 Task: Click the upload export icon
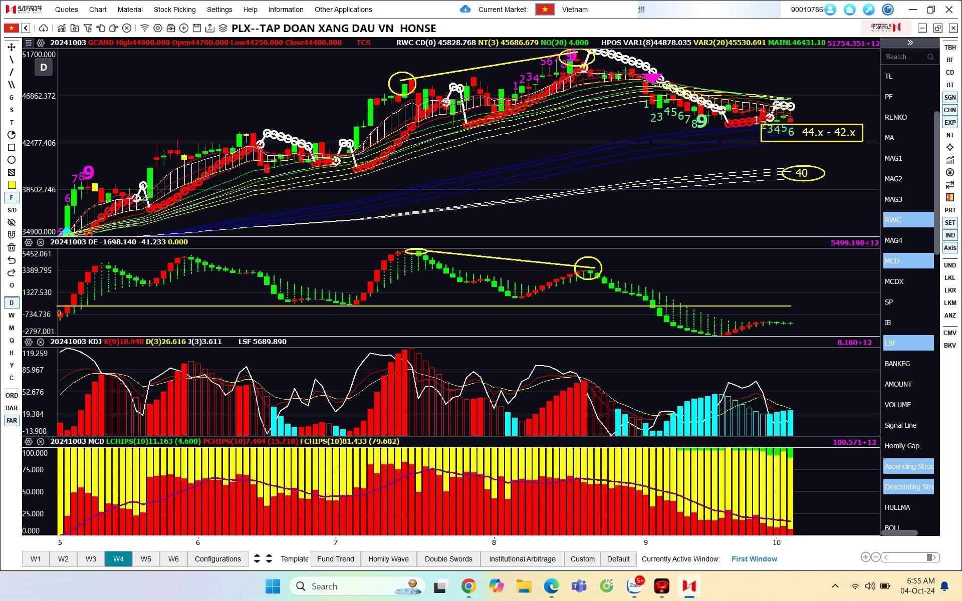pos(210,28)
